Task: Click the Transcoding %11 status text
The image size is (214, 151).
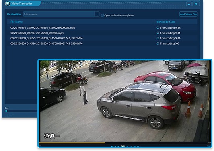Action: 170,33
